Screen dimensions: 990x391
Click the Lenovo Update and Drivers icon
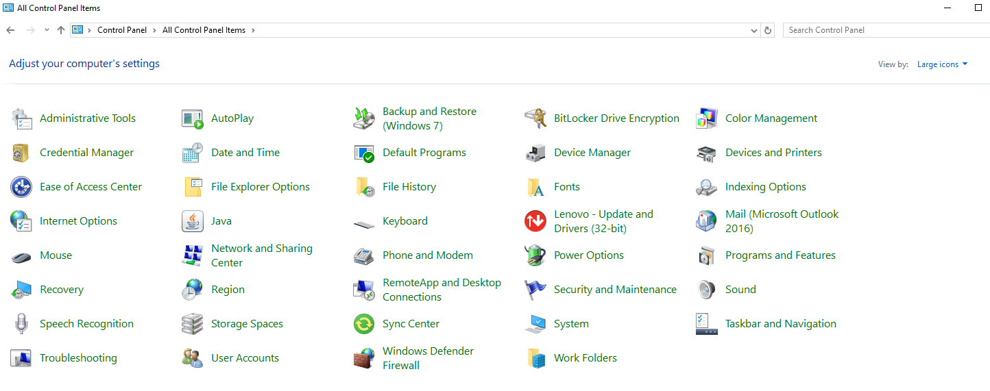pyautogui.click(x=535, y=221)
